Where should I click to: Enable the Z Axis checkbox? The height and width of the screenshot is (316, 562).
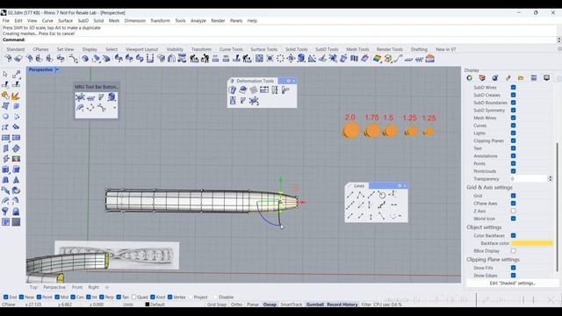(x=513, y=211)
